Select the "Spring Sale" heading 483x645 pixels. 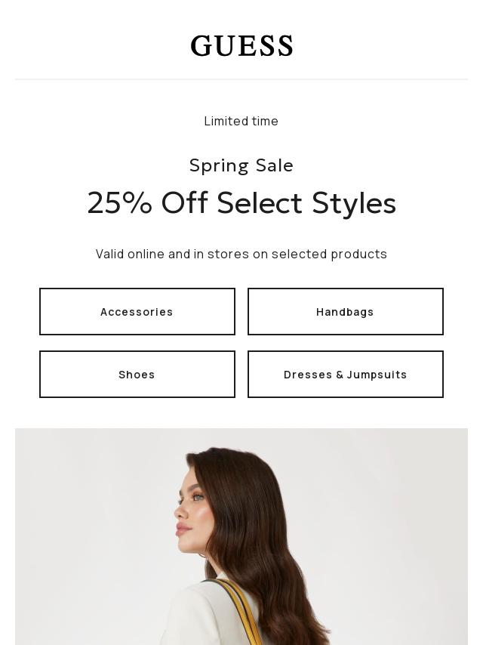click(x=241, y=165)
